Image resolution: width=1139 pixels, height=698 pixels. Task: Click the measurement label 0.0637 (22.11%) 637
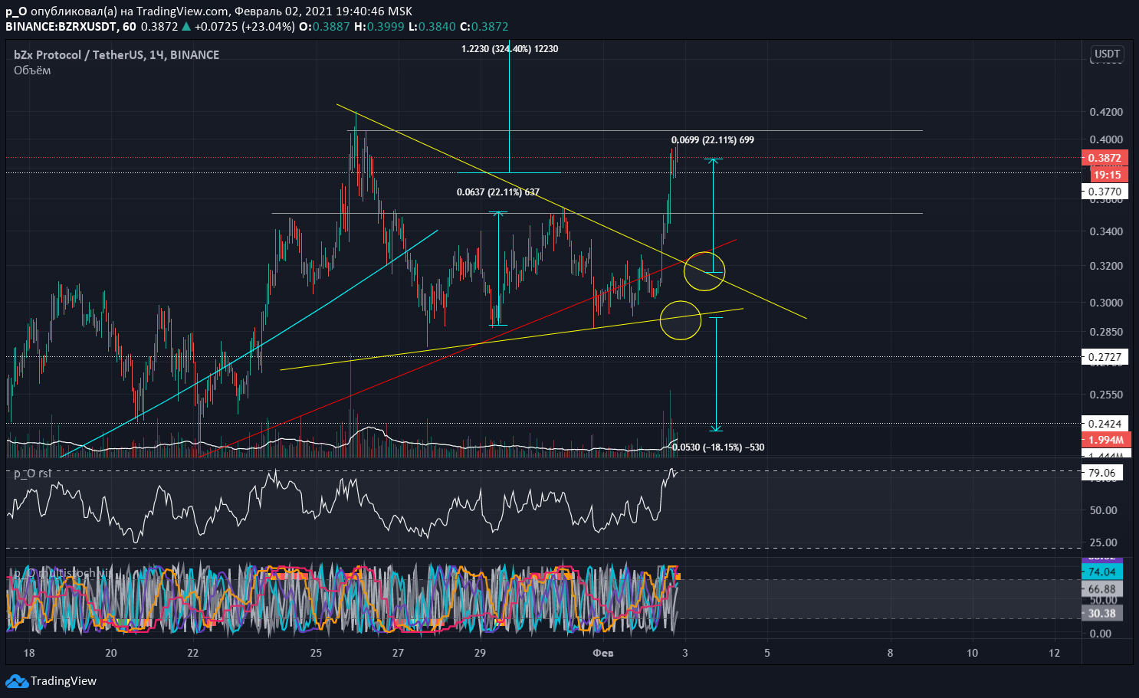pos(498,192)
